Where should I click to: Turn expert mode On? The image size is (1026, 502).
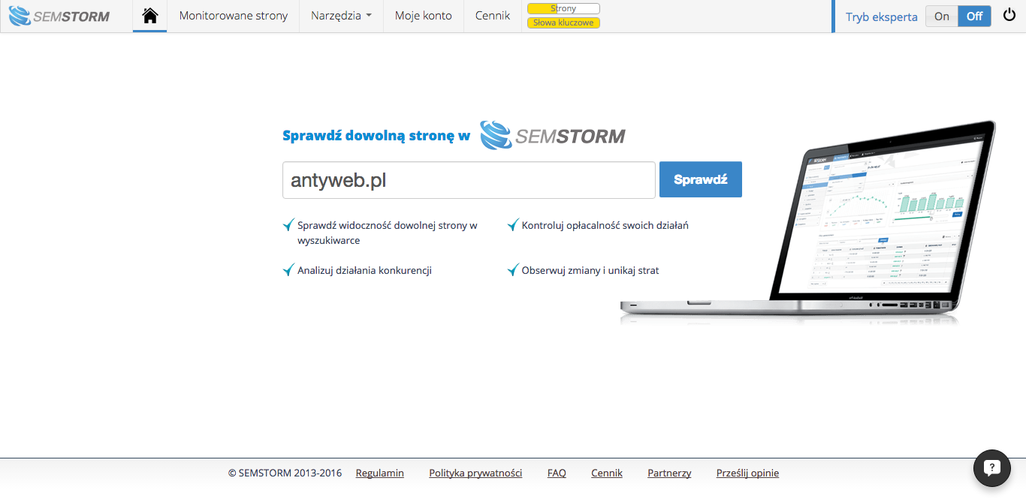coord(942,17)
